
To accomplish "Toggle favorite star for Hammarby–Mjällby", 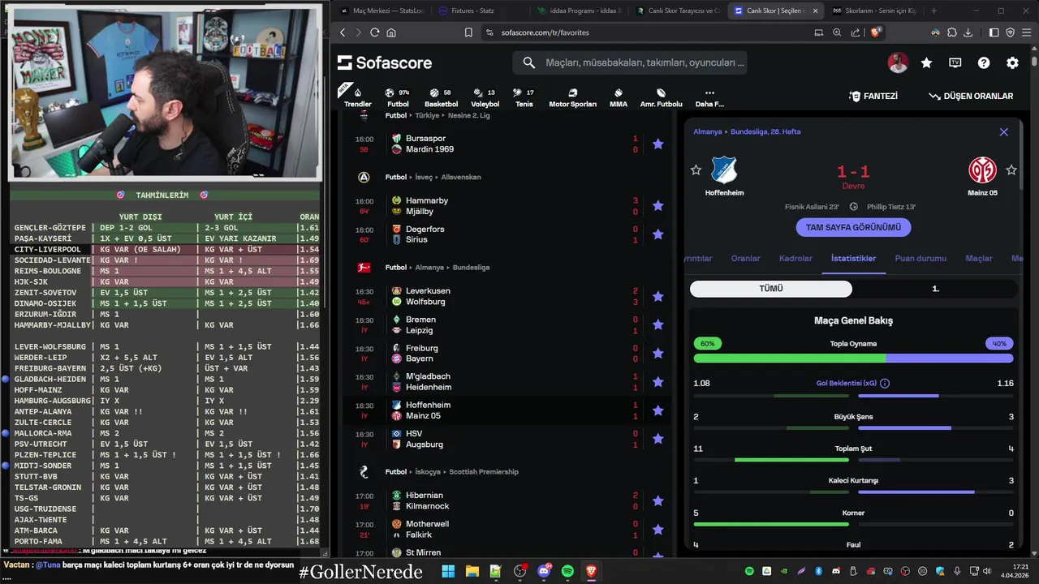I will point(658,206).
